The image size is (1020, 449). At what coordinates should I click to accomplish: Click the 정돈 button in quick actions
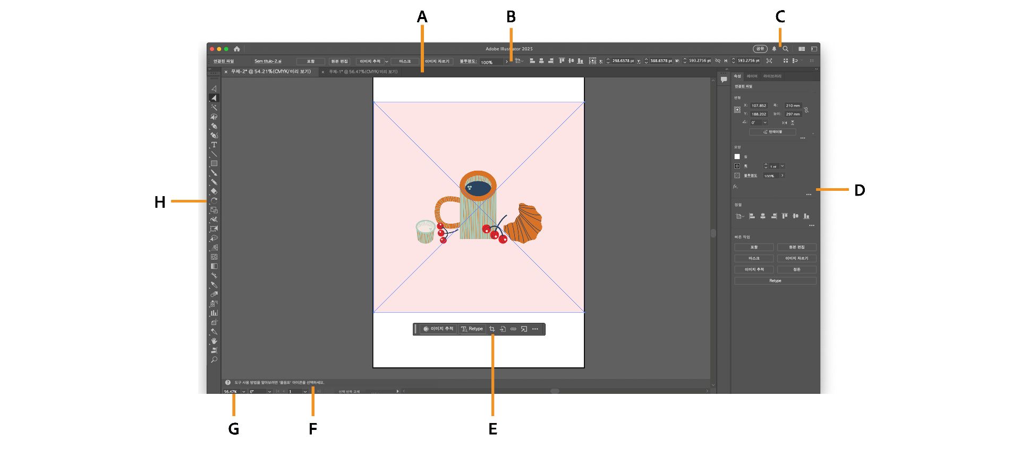(796, 269)
